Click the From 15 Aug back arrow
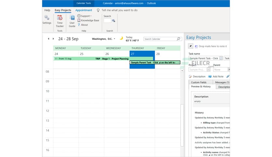Viewport: 272px width, 157px height. tap(56, 59)
